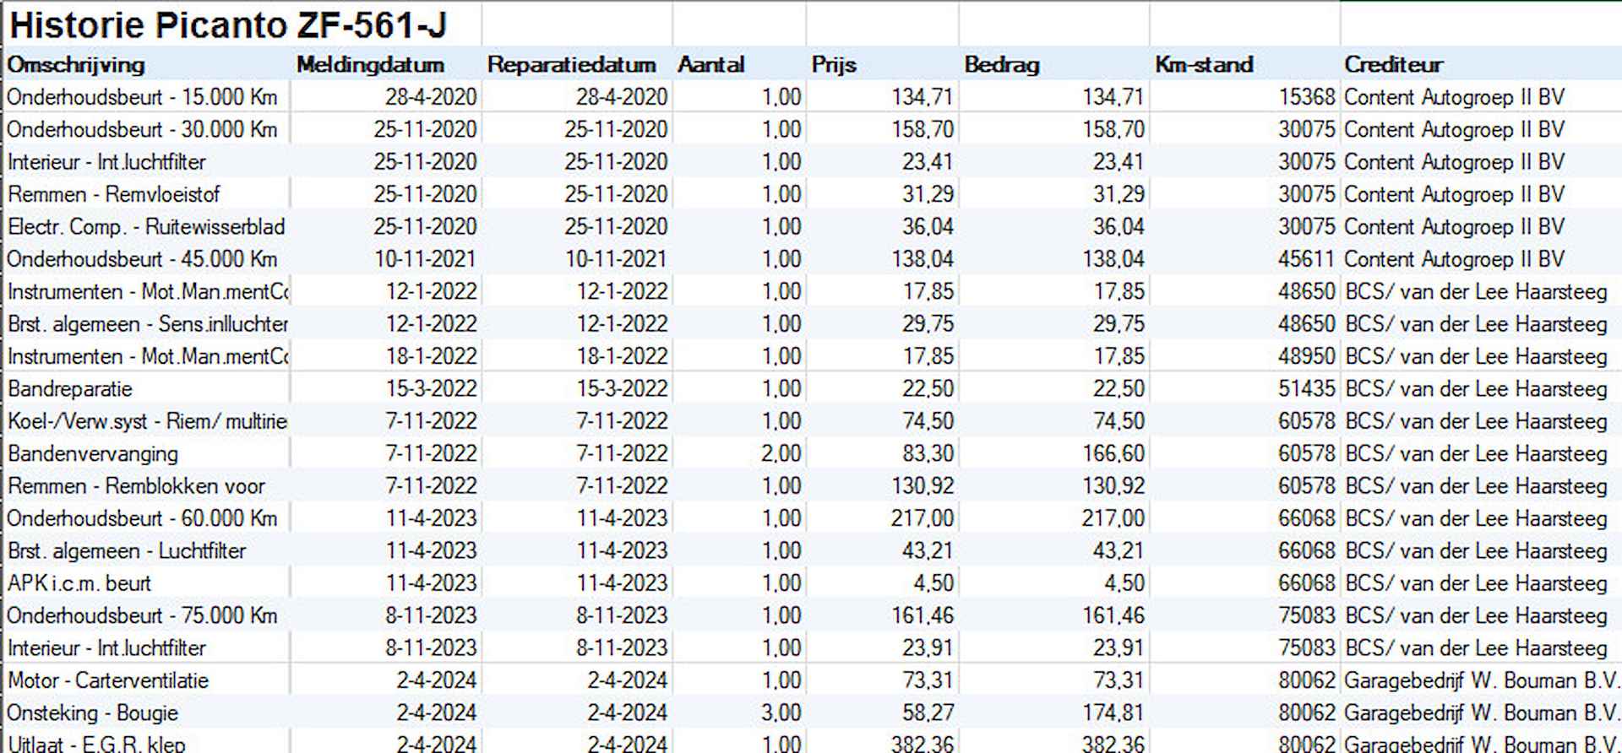Click Meldingdatum 10-11-2021 cell

[x=386, y=259]
